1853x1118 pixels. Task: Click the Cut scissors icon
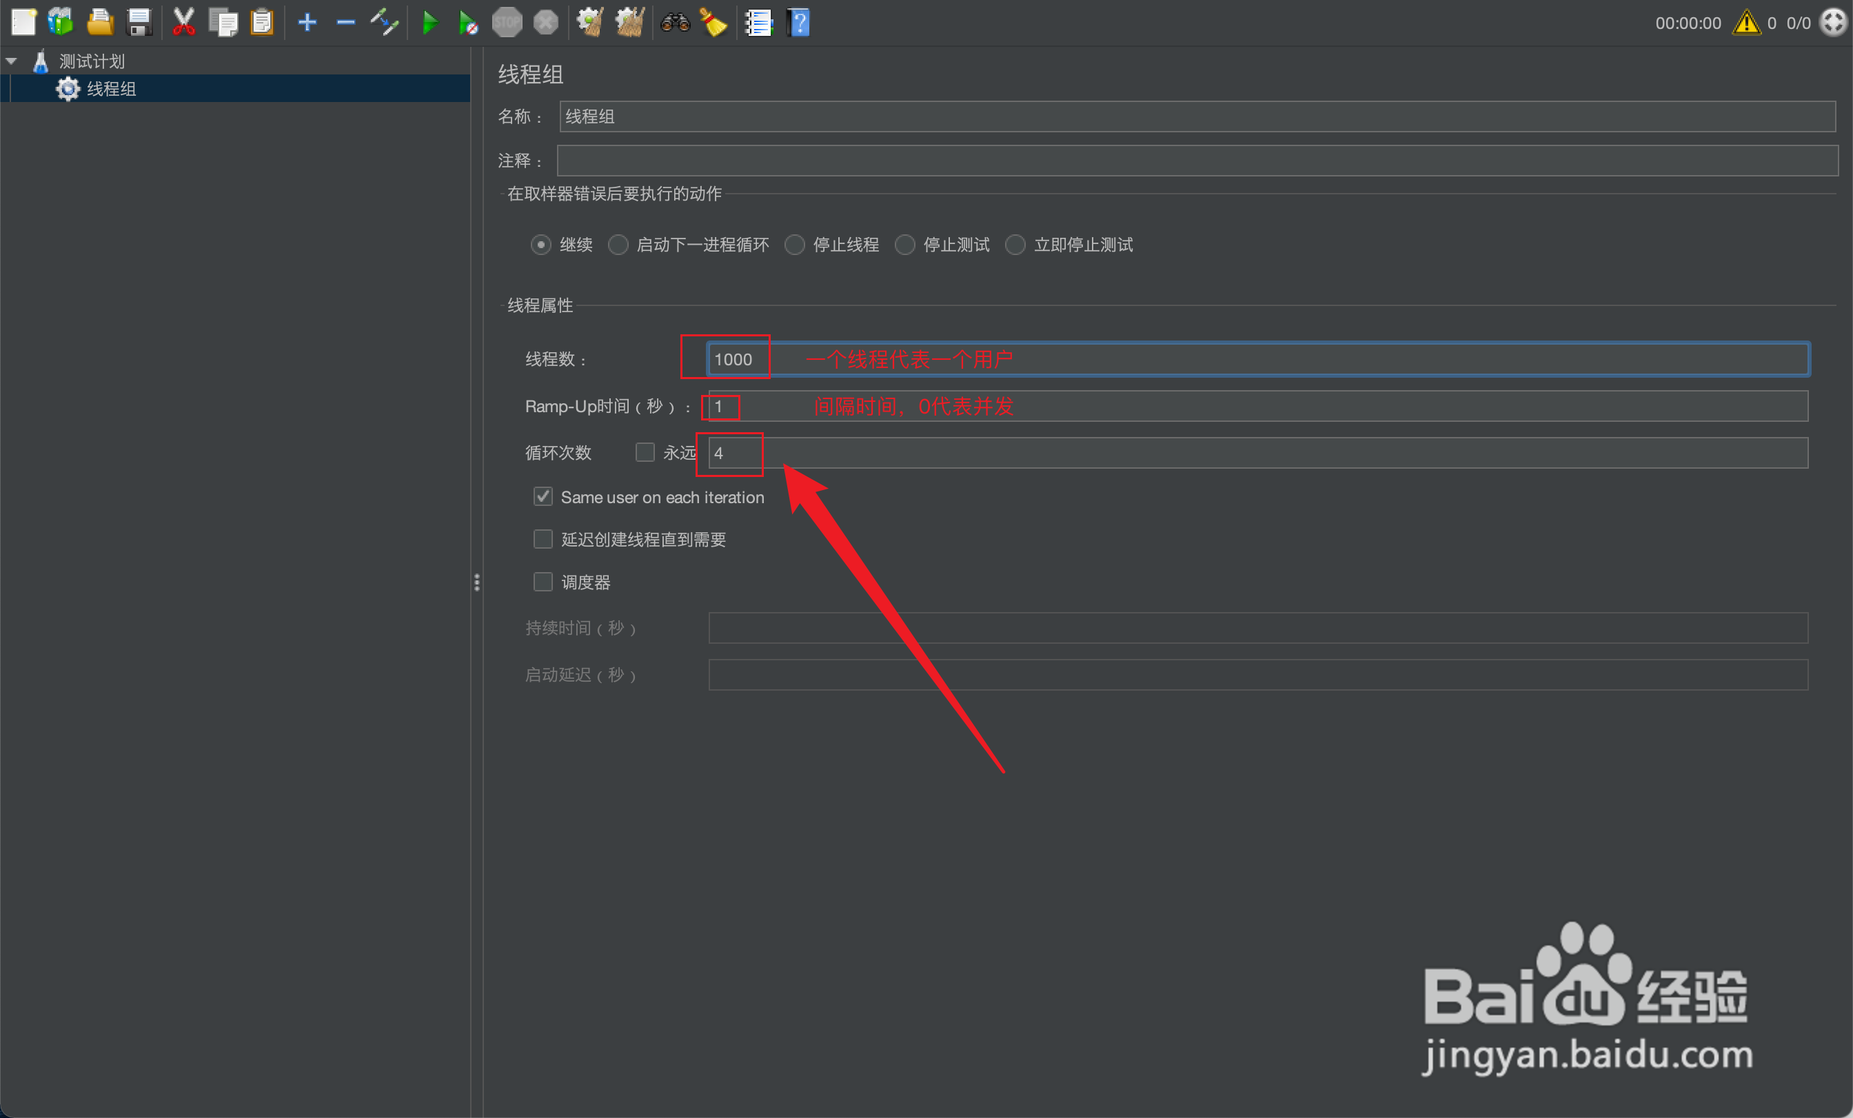click(x=183, y=23)
